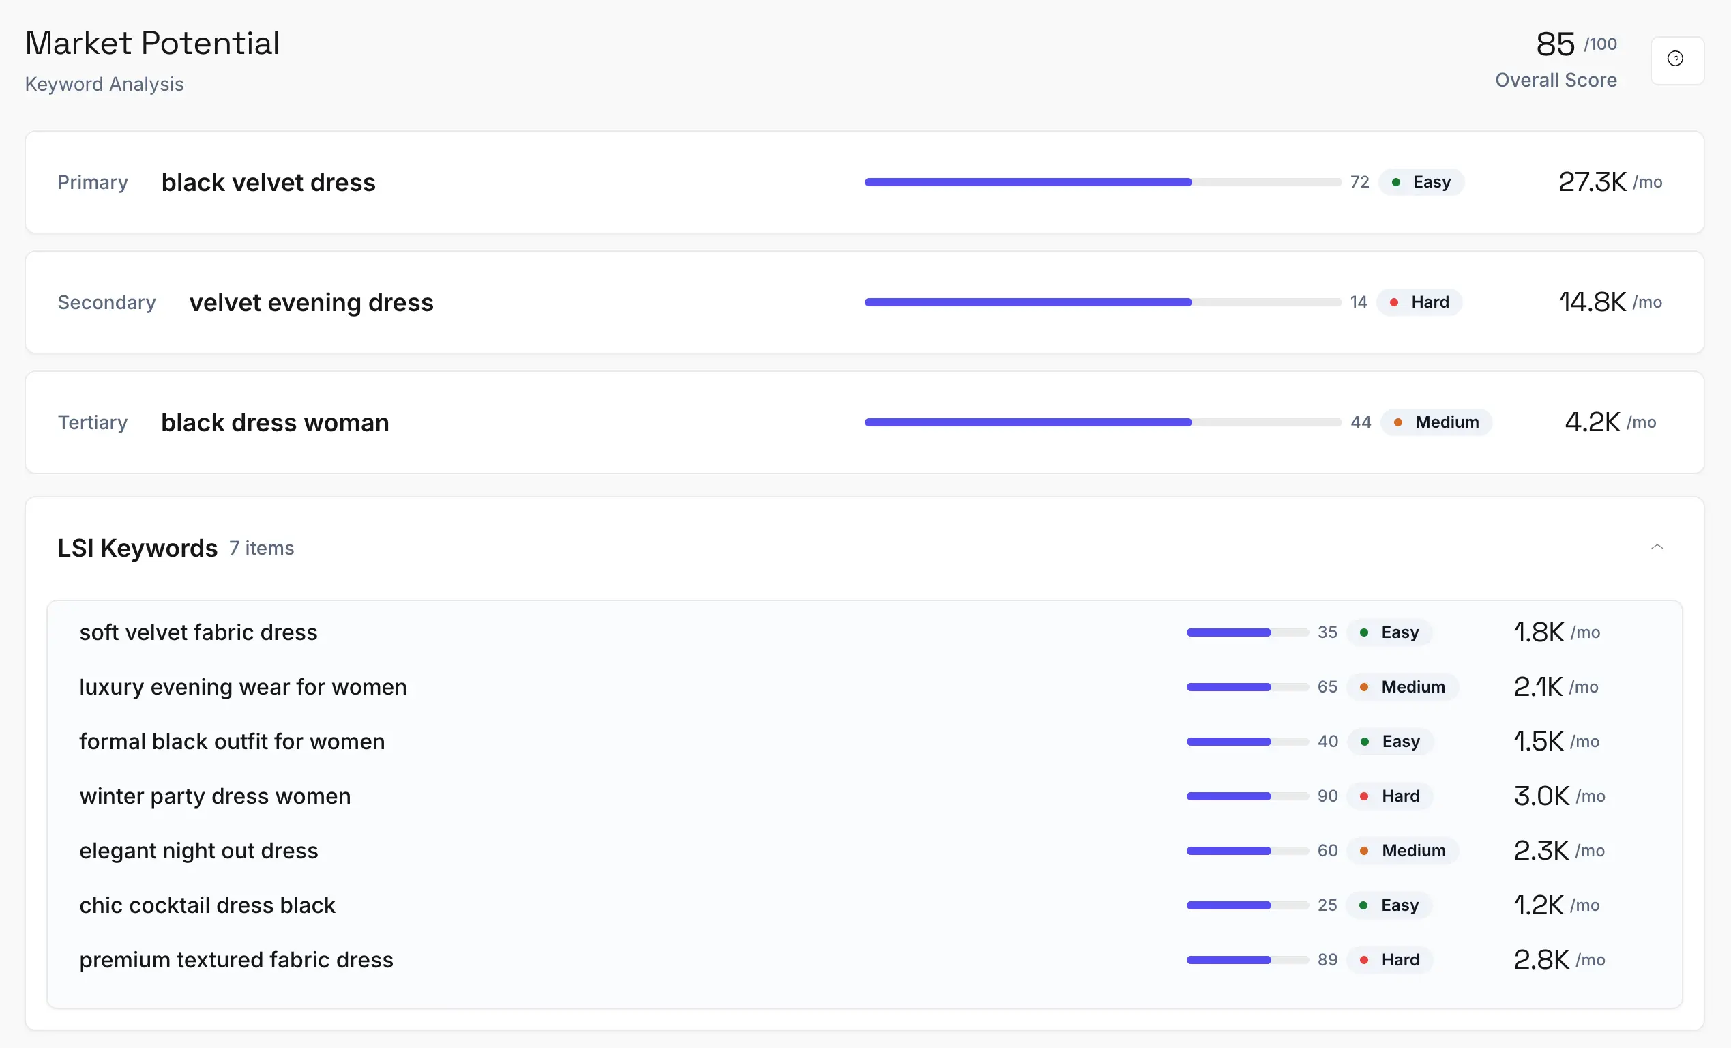Click the orange dot for elegant night out dress
The width and height of the screenshot is (1731, 1048).
point(1363,851)
